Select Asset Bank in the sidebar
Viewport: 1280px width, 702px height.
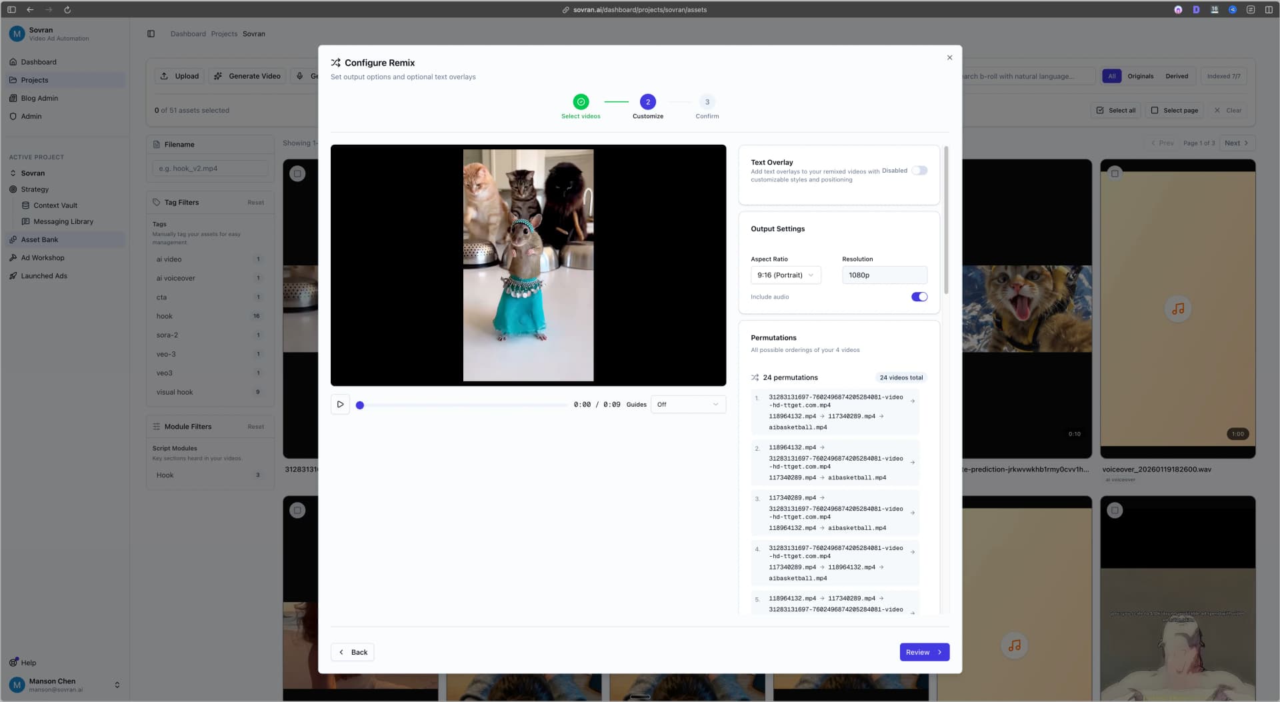tap(39, 239)
